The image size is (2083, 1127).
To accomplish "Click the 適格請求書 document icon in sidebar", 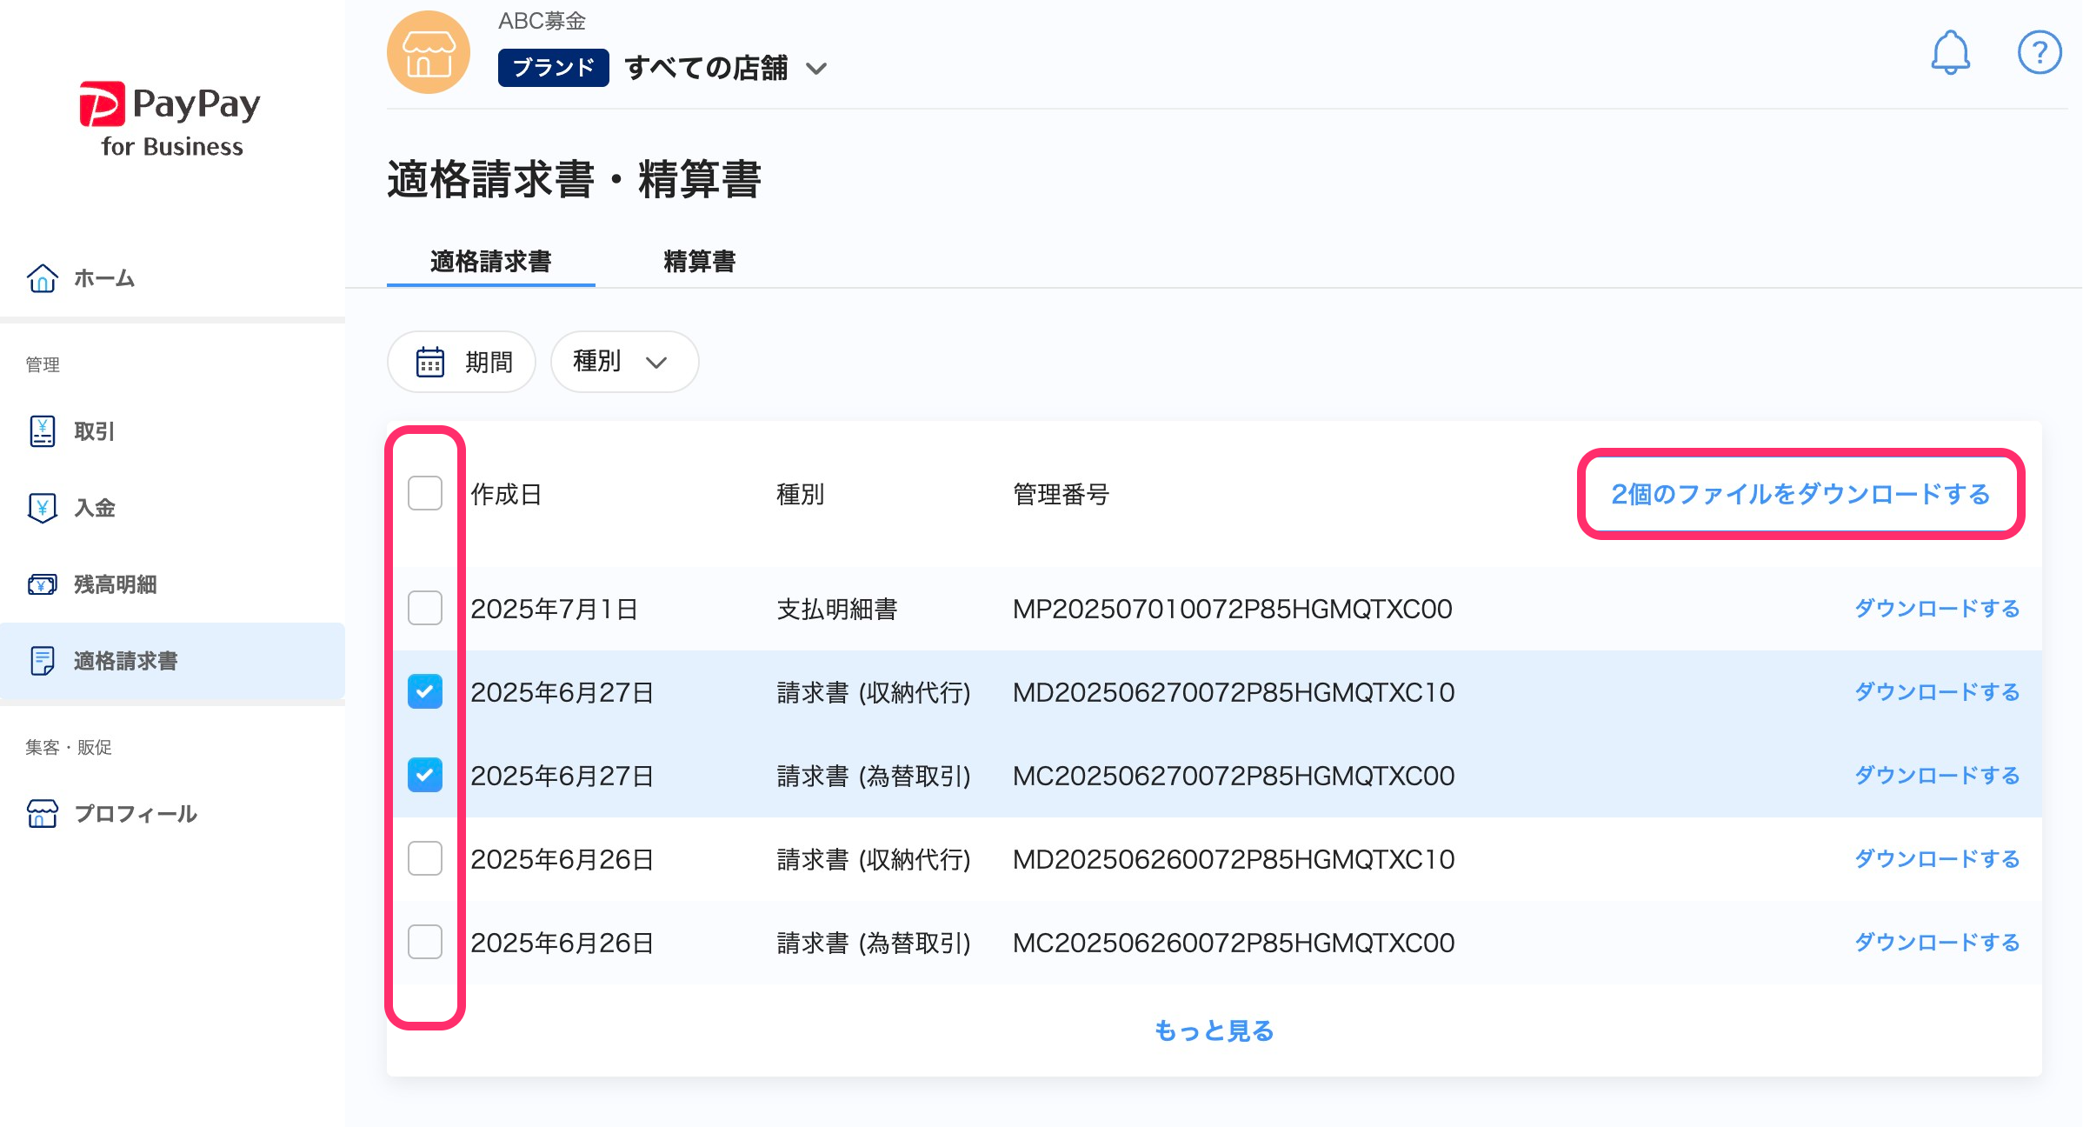I will click(42, 661).
